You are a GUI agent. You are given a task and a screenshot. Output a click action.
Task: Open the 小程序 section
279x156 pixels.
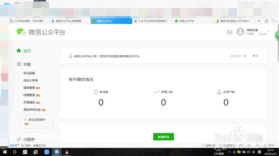coord(29,140)
